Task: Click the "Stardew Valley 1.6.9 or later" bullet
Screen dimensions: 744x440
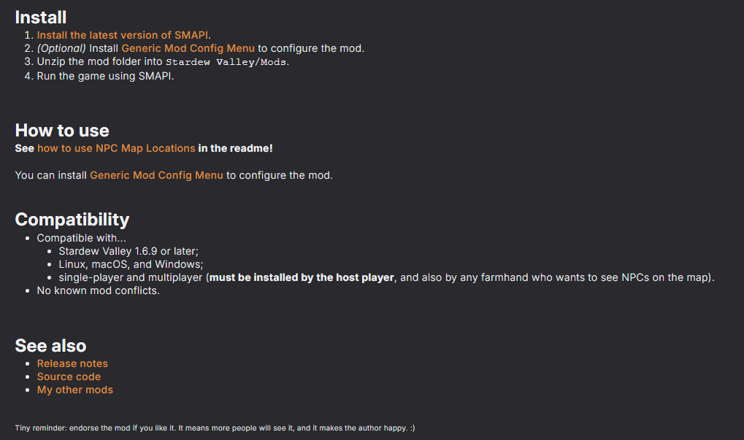Action: [x=129, y=251]
